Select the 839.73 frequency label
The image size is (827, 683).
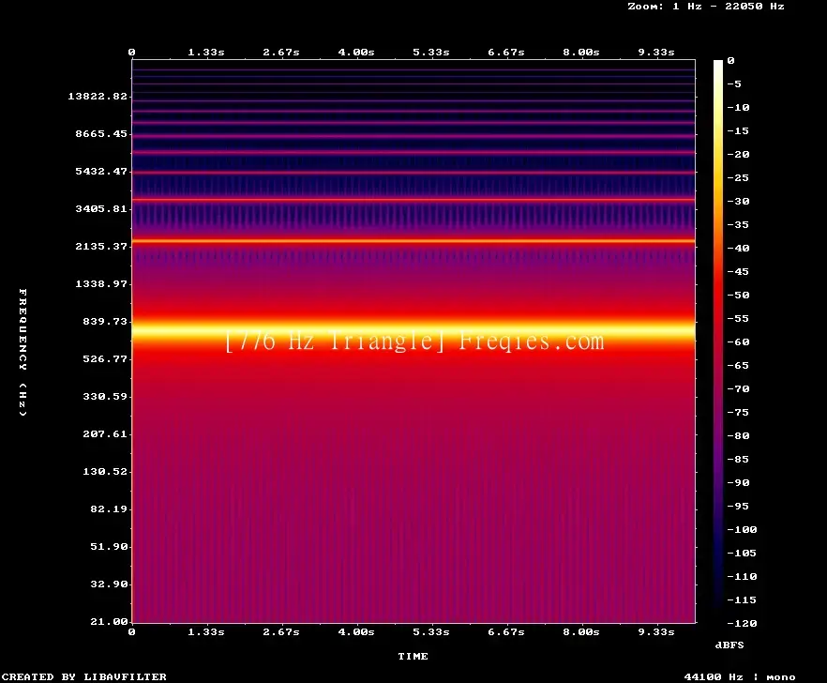105,321
